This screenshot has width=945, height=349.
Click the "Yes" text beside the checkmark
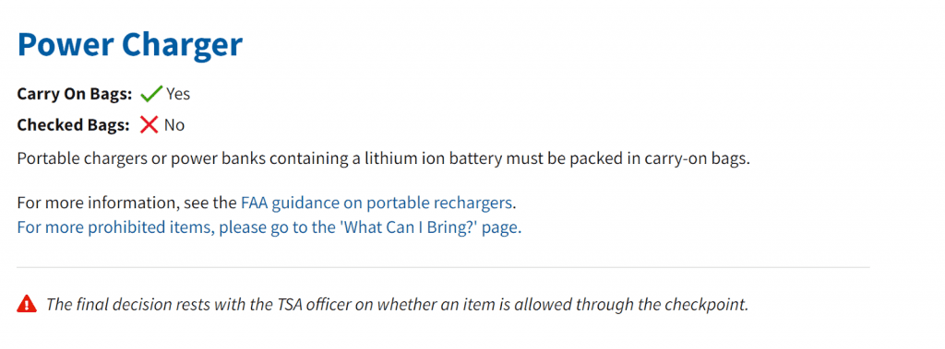click(178, 94)
